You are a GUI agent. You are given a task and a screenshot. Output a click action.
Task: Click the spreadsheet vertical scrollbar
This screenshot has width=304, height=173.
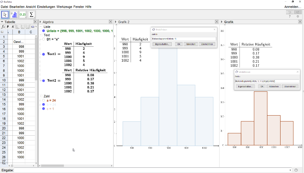click(x=36, y=59)
